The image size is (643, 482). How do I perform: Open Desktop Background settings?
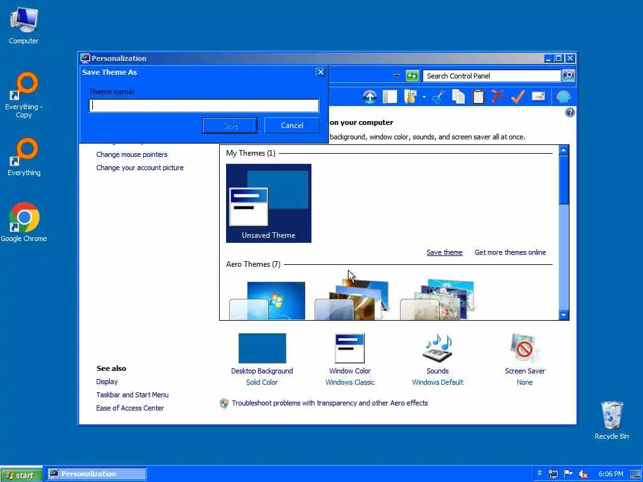(x=262, y=359)
